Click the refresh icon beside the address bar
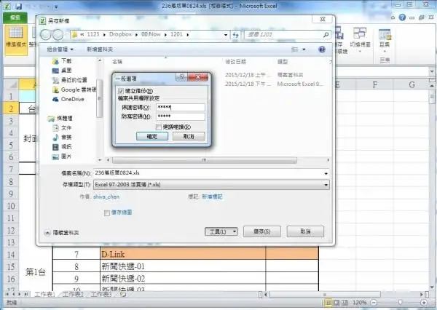The height and width of the screenshot is (310, 437). 236,35
